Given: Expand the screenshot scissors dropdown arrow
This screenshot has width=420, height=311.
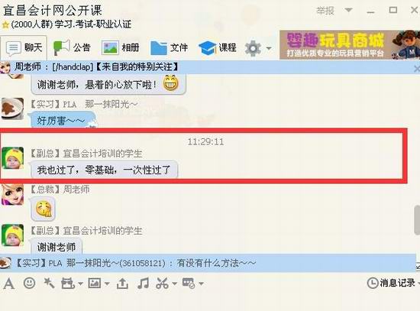Looking at the screenshot, I should point(175,283).
